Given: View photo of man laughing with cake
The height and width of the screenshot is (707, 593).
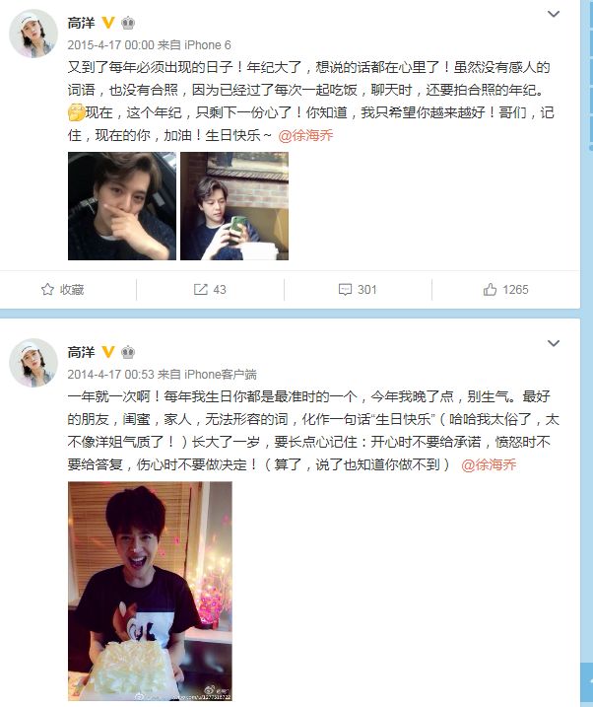Looking at the screenshot, I should point(150,591).
